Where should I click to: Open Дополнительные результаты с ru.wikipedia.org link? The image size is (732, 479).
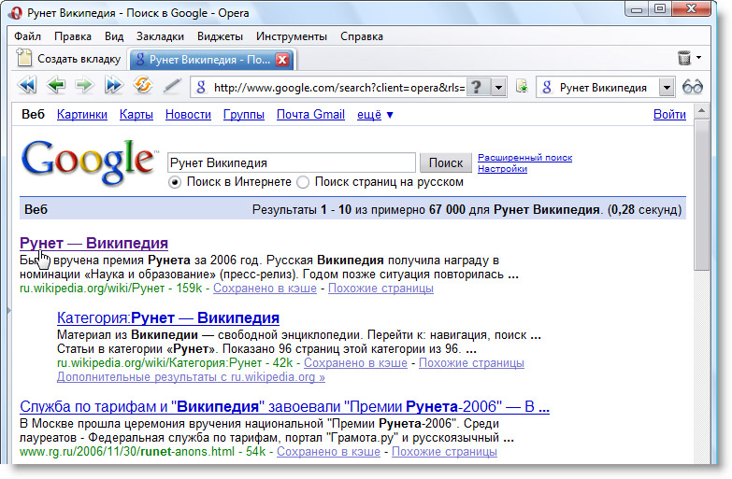coord(191,377)
